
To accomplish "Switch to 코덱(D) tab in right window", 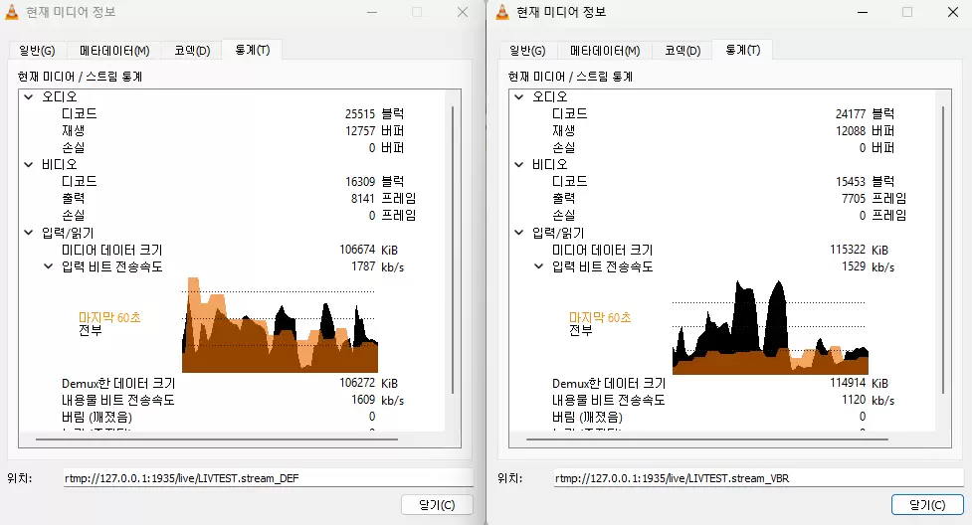I will (682, 51).
